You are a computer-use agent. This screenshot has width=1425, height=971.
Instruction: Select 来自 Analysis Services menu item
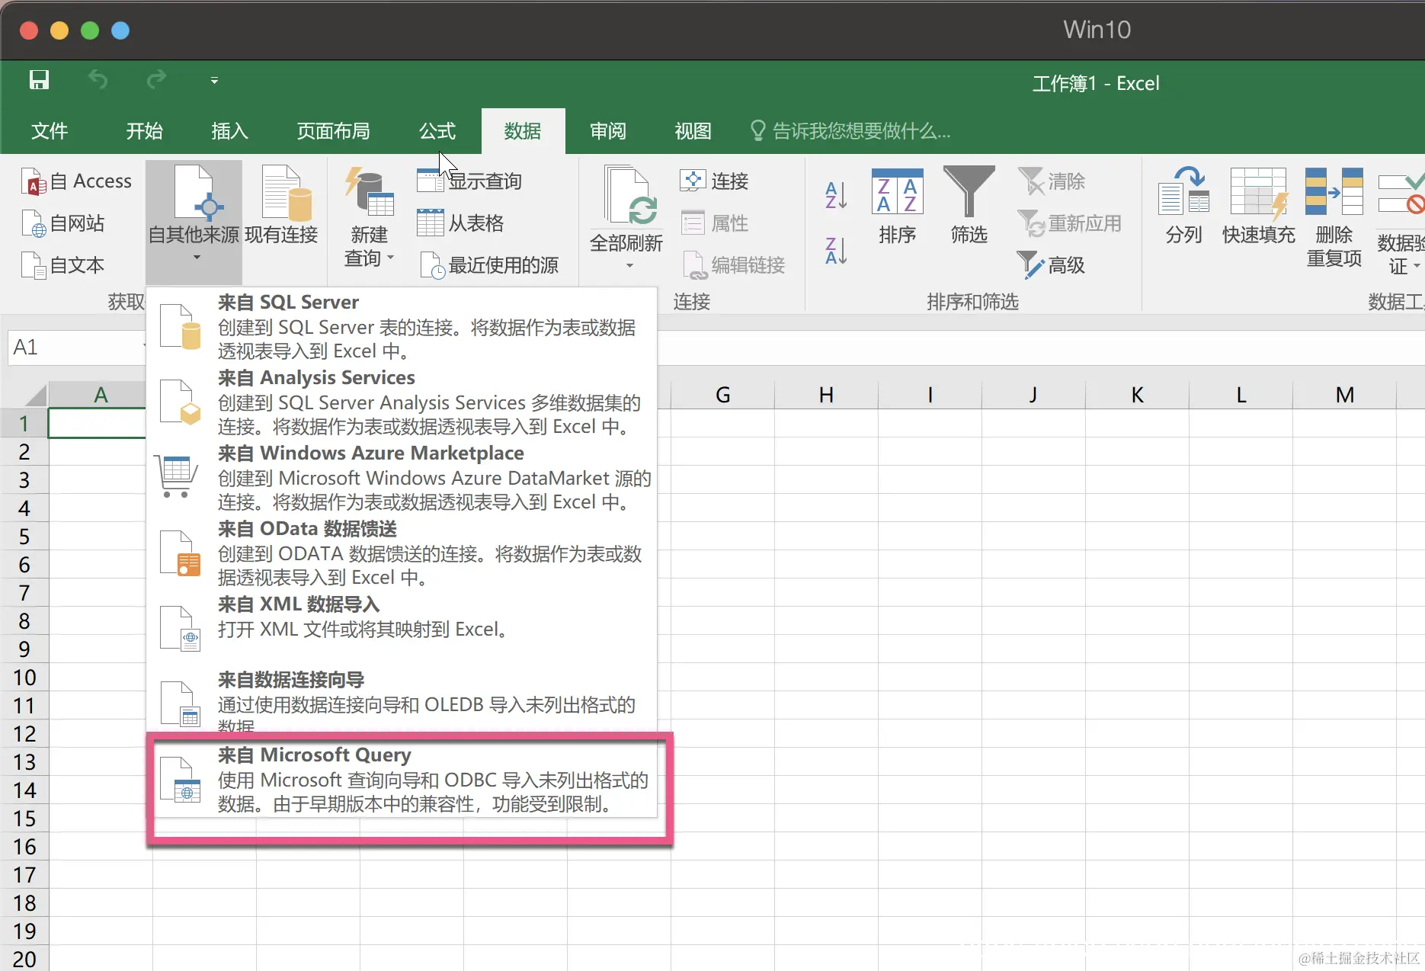tap(402, 402)
